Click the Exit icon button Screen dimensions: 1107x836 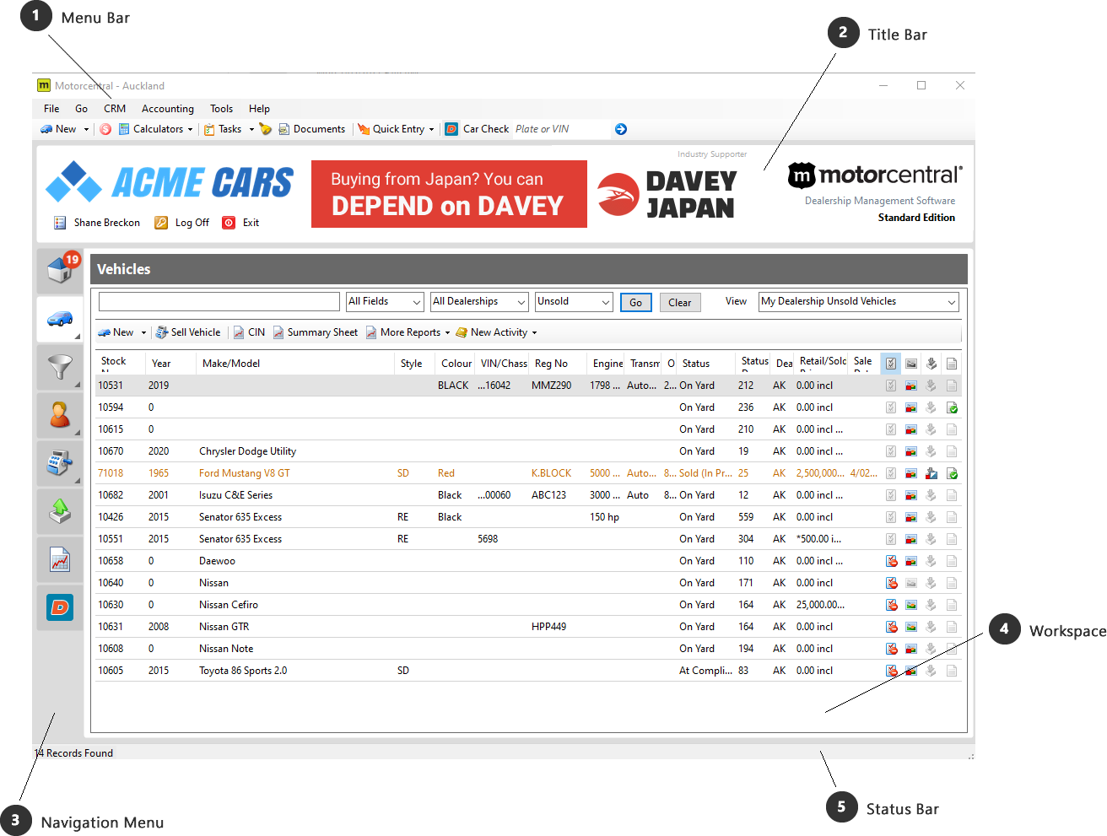[229, 223]
